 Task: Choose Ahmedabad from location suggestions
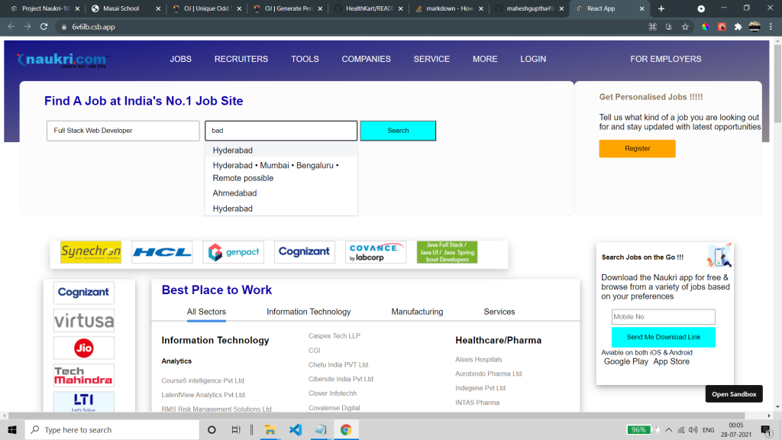234,193
